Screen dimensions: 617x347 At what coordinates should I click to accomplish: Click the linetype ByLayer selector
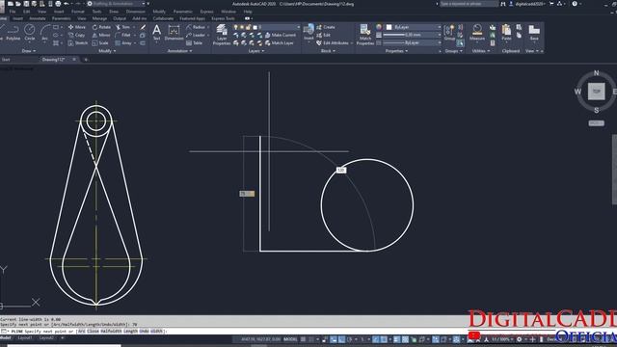[412, 42]
